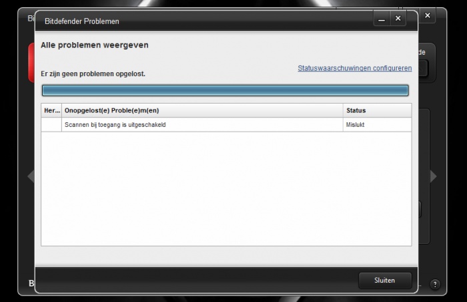Screen dimensions: 467x302
Task: Click 'Er zijn geen problemen opgelost.' text
Action: 93,73
